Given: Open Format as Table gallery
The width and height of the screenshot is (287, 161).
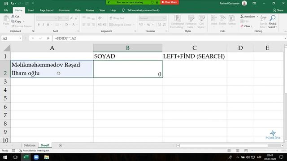Looking at the screenshot, I should [x=191, y=21].
